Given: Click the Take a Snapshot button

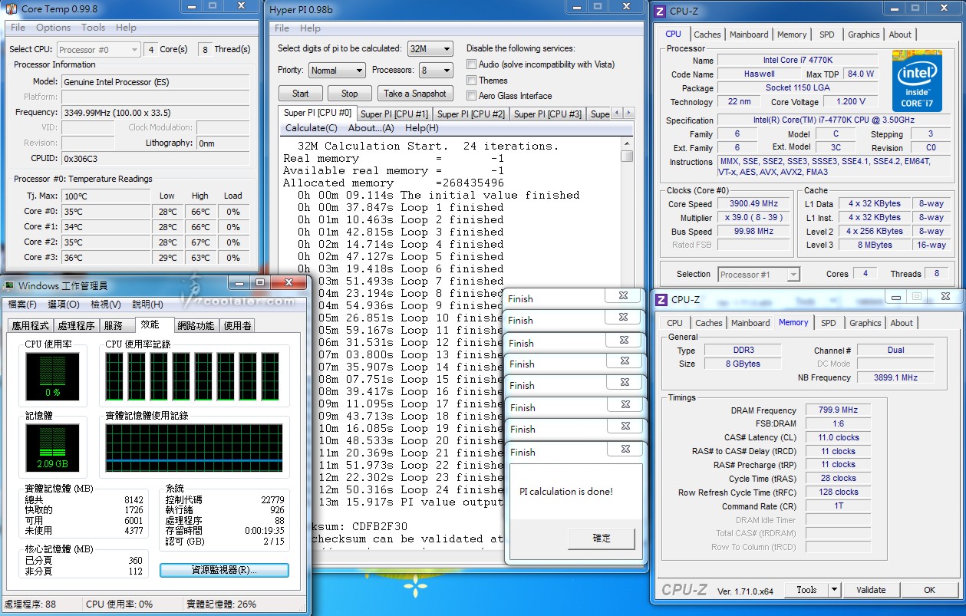Looking at the screenshot, I should (x=414, y=94).
